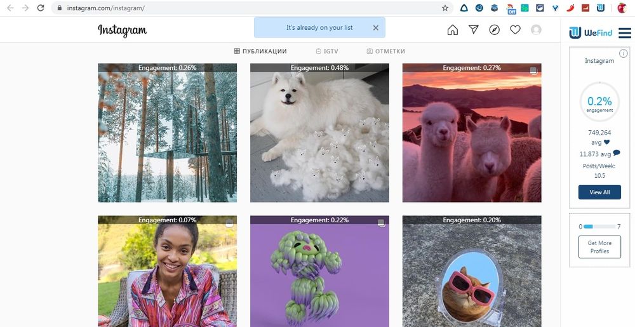Click the 'Engagement: 0.48%' label
The width and height of the screenshot is (635, 327).
[319, 67]
